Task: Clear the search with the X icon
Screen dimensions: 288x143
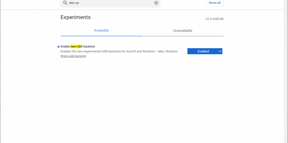Action: pos(156,3)
